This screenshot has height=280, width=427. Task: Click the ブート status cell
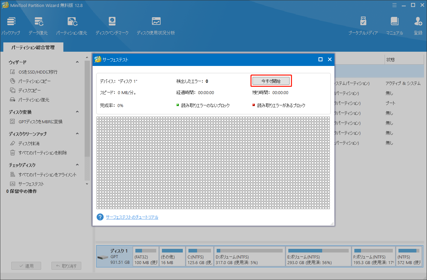tap(390, 103)
